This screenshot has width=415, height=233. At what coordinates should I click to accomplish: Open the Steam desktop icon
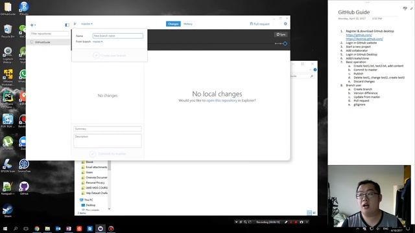[x=8, y=210]
